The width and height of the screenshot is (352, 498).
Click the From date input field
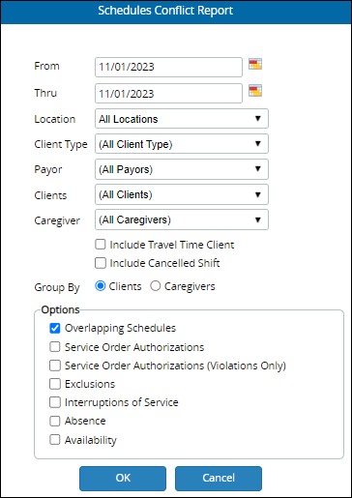(x=168, y=67)
